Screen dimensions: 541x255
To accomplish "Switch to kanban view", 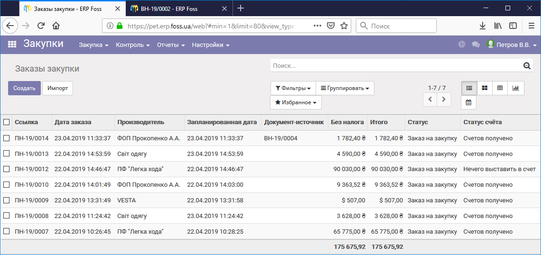I will coord(485,88).
